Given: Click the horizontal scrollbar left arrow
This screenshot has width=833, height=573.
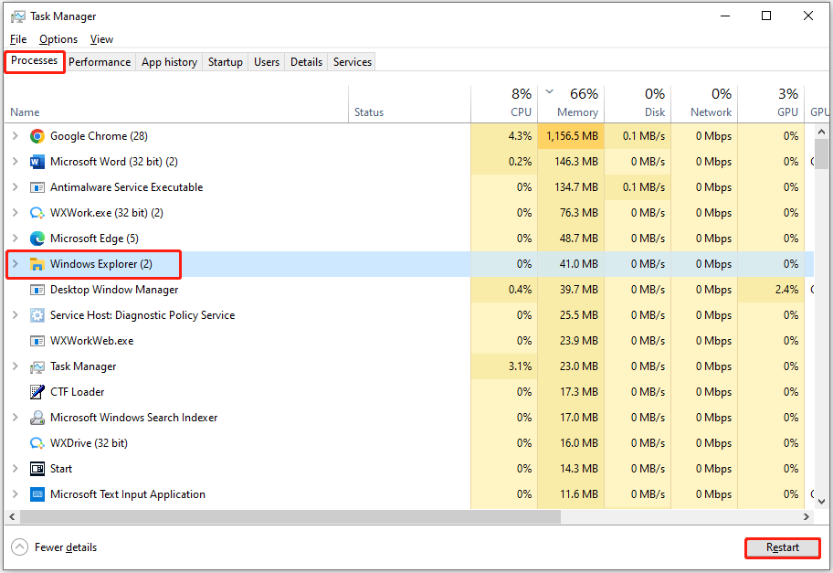Looking at the screenshot, I should (12, 516).
